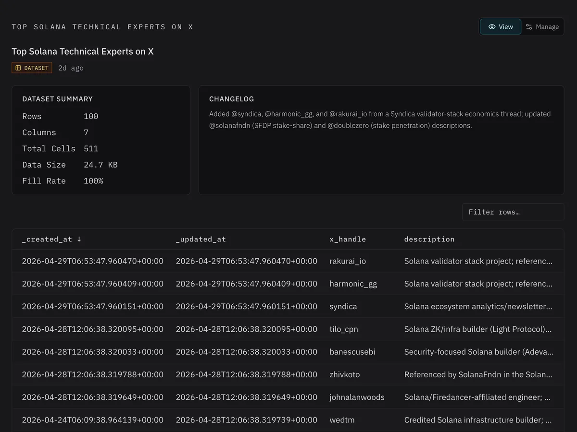
Task: Click the Data Size value 24.7 KB
Action: coord(100,165)
